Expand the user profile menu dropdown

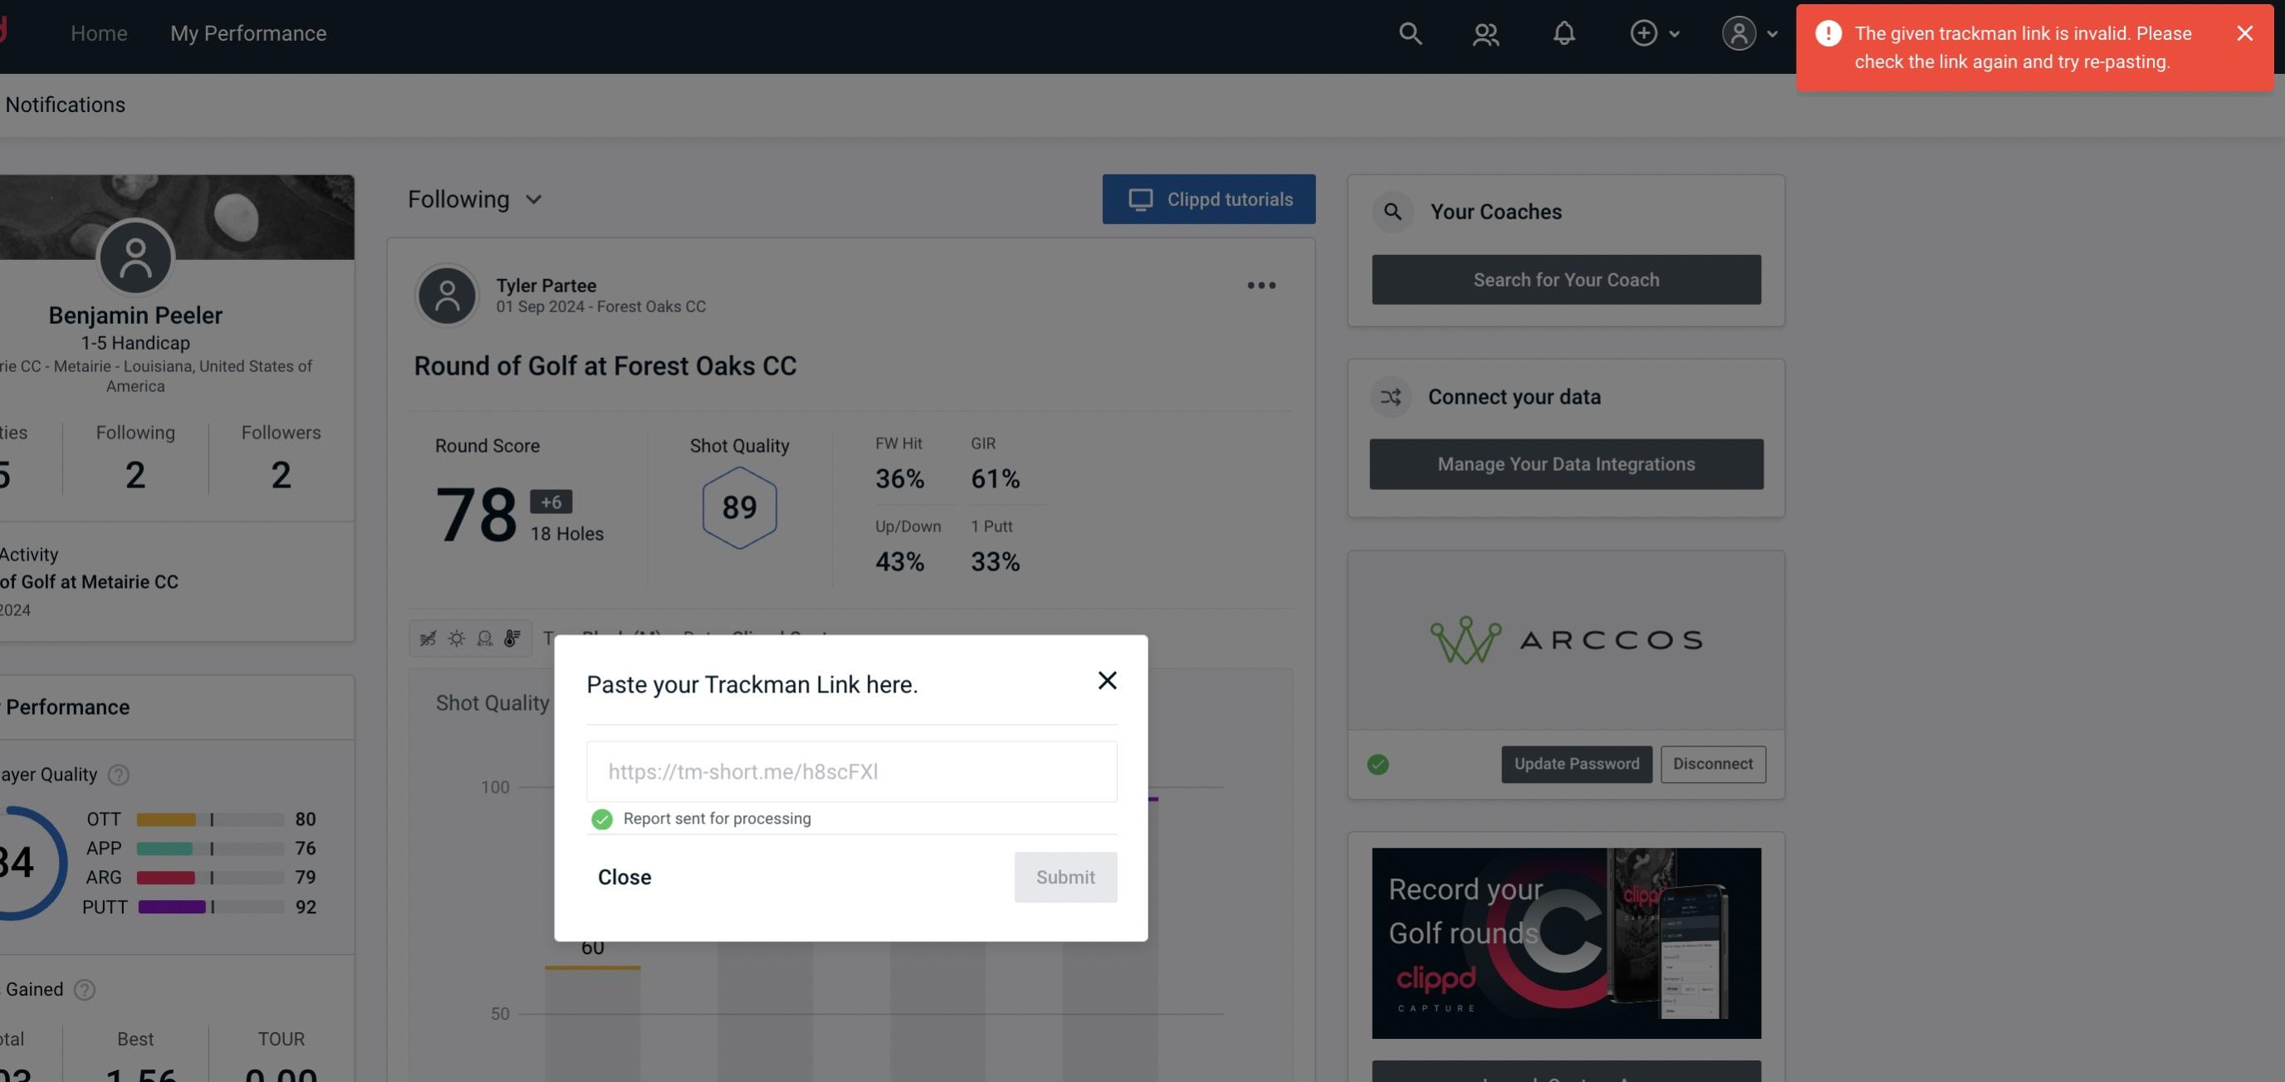point(1750,32)
